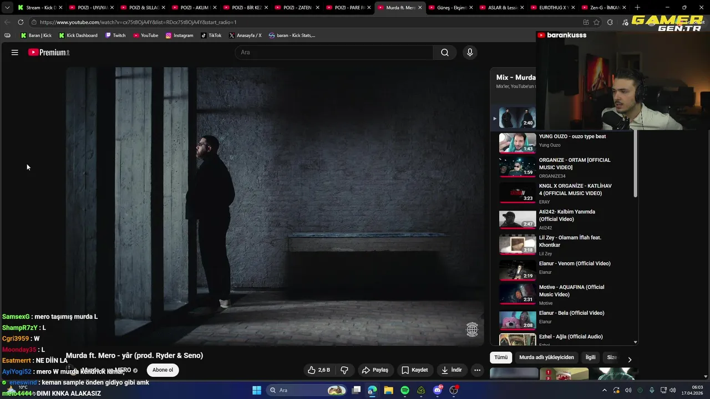Open Task View on the taskbar
Image resolution: width=710 pixels, height=399 pixels.
click(x=356, y=390)
